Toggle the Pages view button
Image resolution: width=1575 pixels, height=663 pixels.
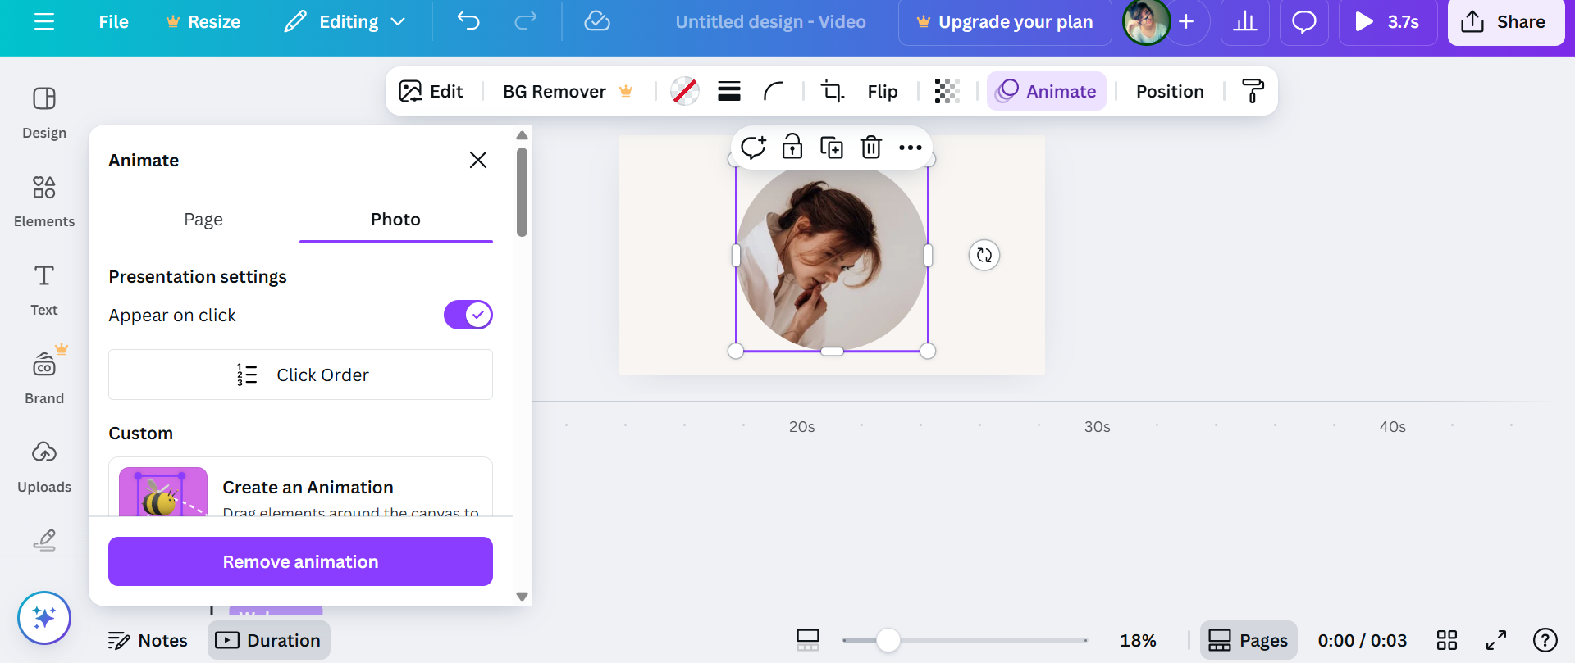click(x=1249, y=640)
